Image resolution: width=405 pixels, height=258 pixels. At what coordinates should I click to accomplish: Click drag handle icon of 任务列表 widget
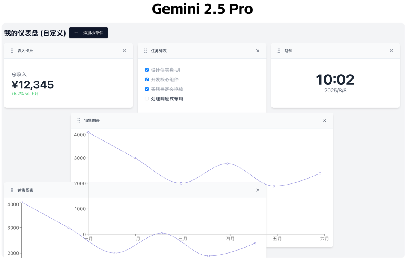[145, 51]
